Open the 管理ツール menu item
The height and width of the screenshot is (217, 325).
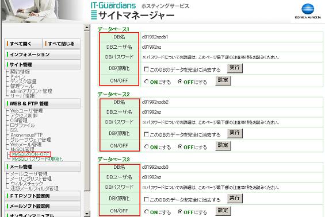pyautogui.click(x=22, y=86)
